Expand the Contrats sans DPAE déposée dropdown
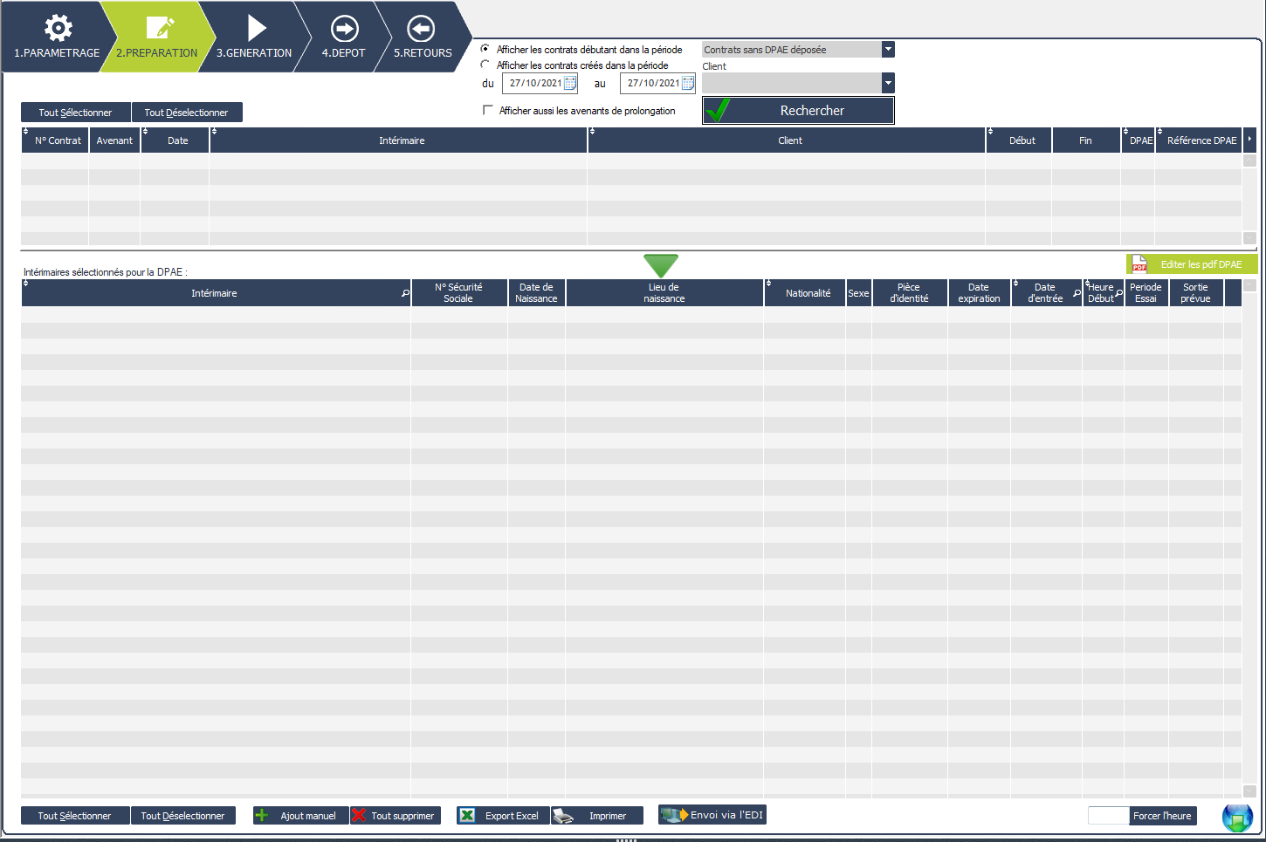 click(888, 50)
